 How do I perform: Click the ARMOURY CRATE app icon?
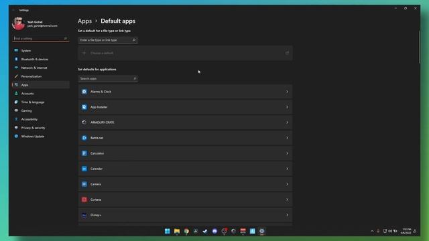[84, 123]
